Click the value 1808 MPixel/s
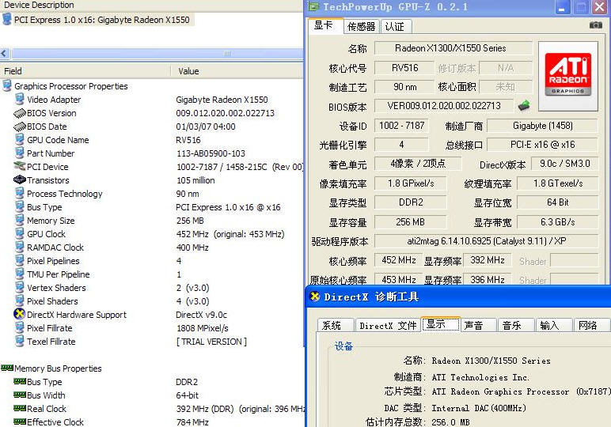The image size is (611, 427). pos(203,328)
